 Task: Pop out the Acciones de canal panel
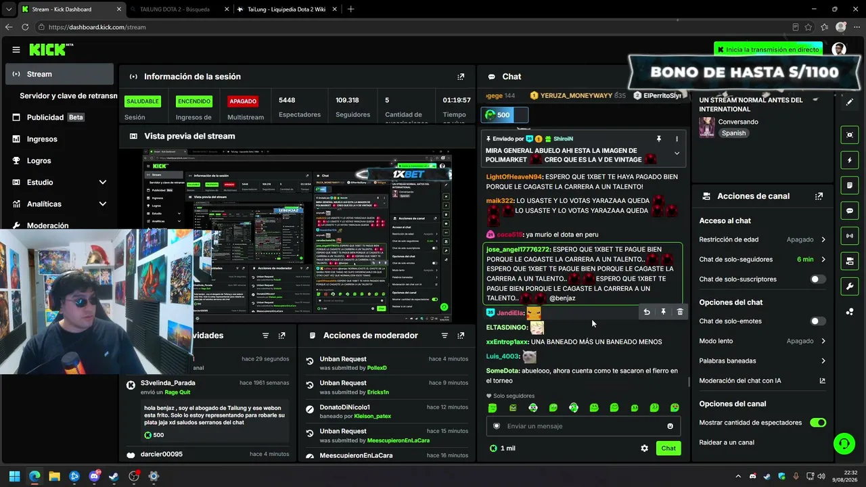(819, 196)
